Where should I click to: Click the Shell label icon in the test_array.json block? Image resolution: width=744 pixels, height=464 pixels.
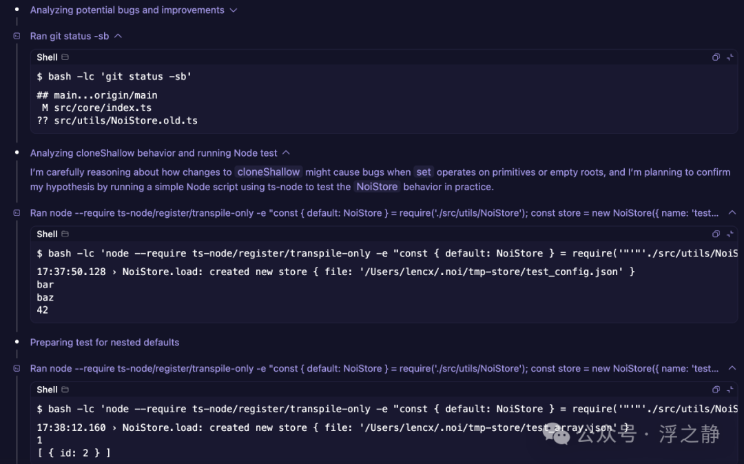[x=65, y=390]
